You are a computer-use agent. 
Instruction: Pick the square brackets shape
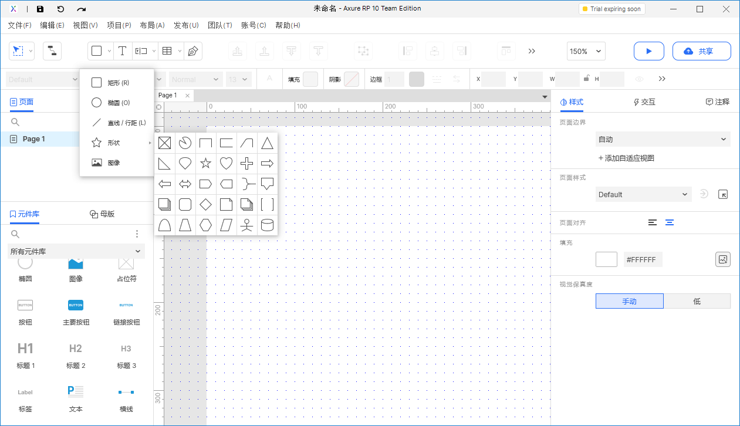click(267, 204)
